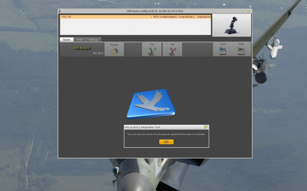Close the VKB Joystick Configuration Tool dialog
This screenshot has height=191, width=307.
pos(206,127)
